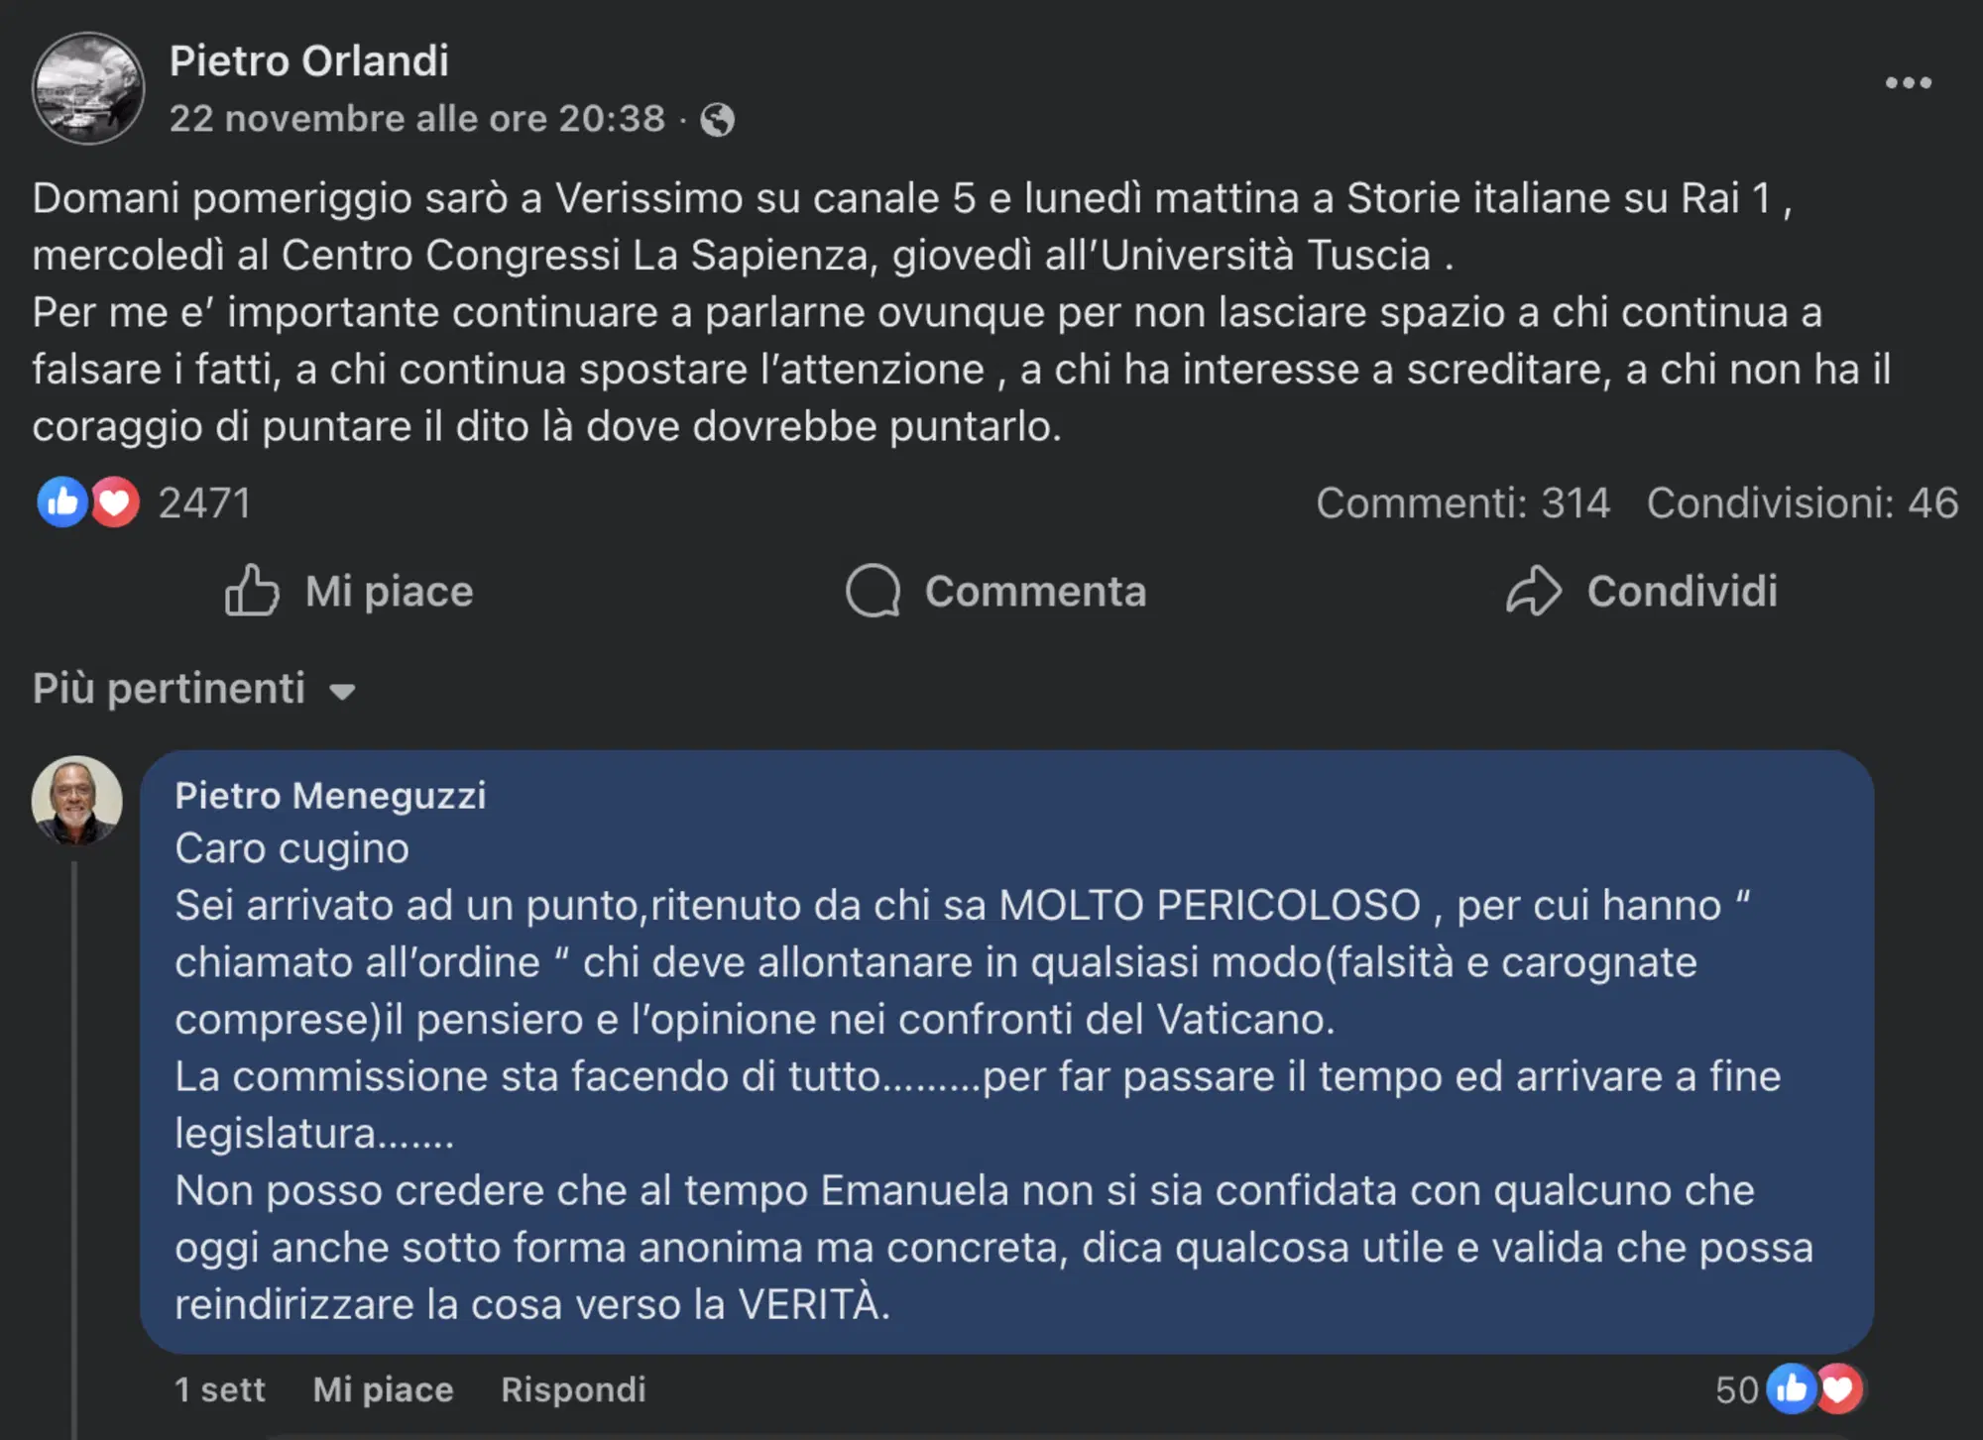
Task: Click the share arrow Condividi icon
Action: tap(1534, 590)
